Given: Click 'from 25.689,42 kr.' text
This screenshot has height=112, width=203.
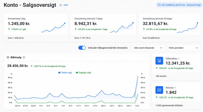Looking at the screenshot, I should (x=151, y=38).
